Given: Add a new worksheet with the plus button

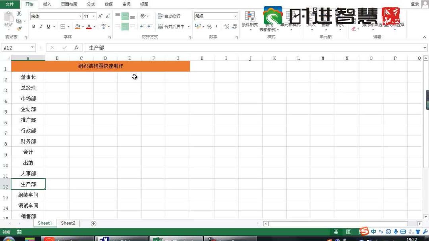Looking at the screenshot, I should tap(93, 223).
